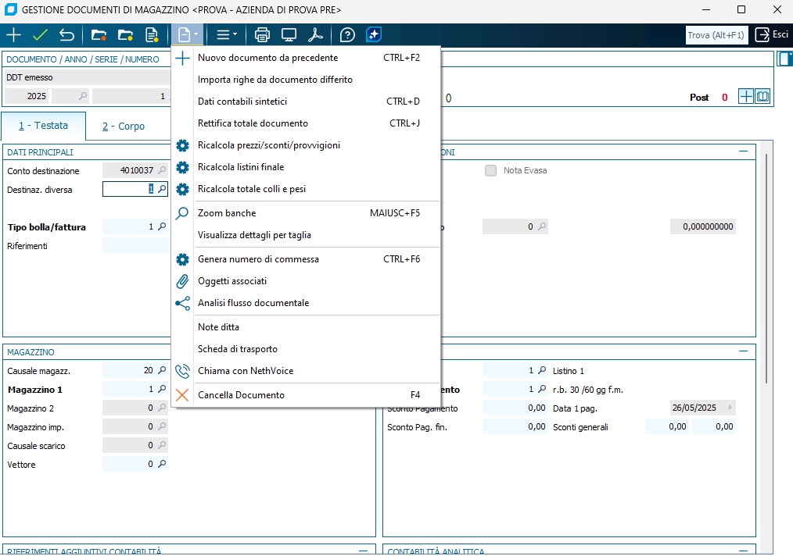
Task: Switch to the '2 - Corpo' tab
Action: coord(124,127)
